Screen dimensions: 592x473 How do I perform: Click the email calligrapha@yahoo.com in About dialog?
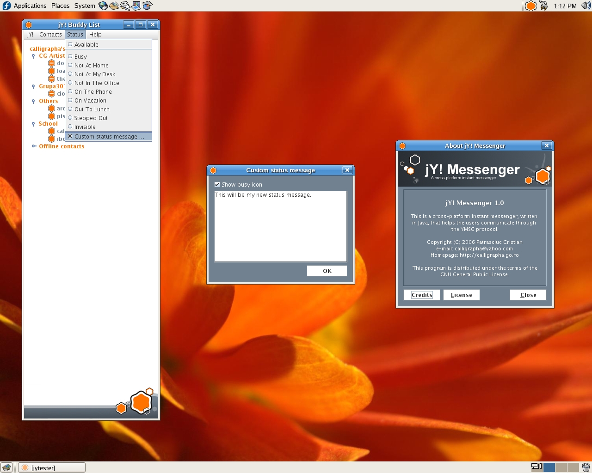484,249
